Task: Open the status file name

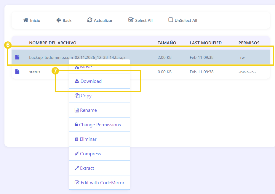Action: pyautogui.click(x=34, y=72)
